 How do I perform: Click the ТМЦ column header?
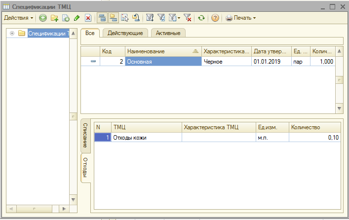pyautogui.click(x=146, y=127)
